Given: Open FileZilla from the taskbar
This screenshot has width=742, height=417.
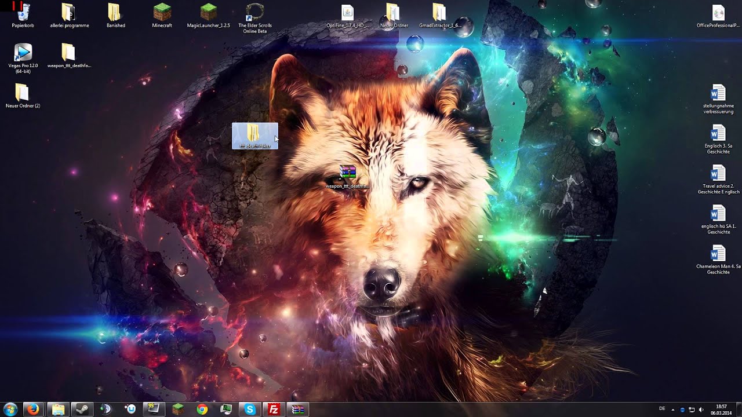Looking at the screenshot, I should pyautogui.click(x=274, y=409).
